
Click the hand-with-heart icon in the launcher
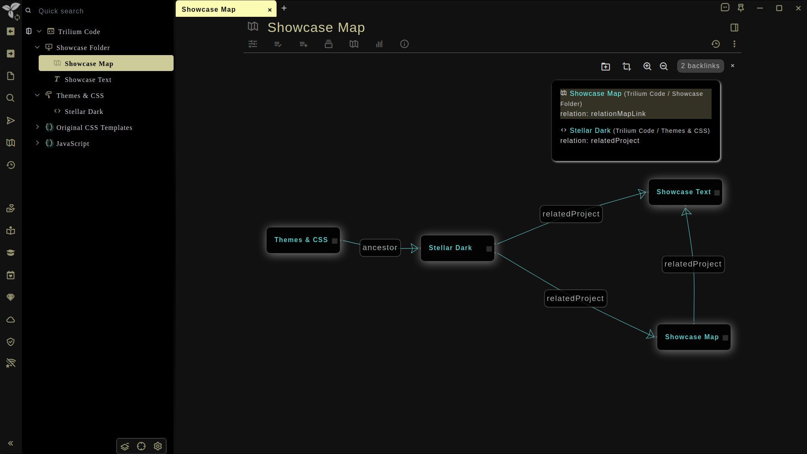11,209
